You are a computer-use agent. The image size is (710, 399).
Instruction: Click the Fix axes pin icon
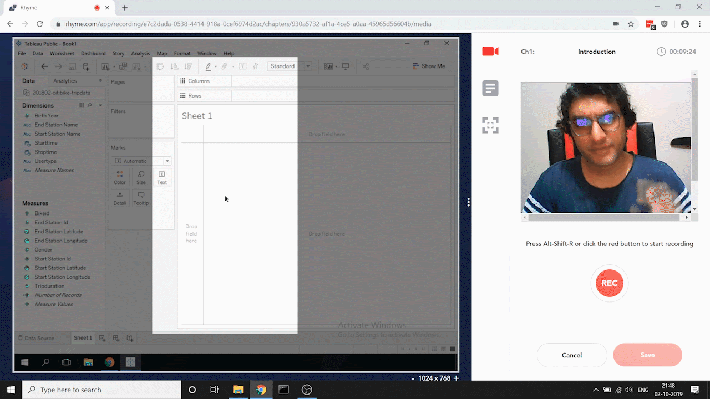click(x=256, y=66)
